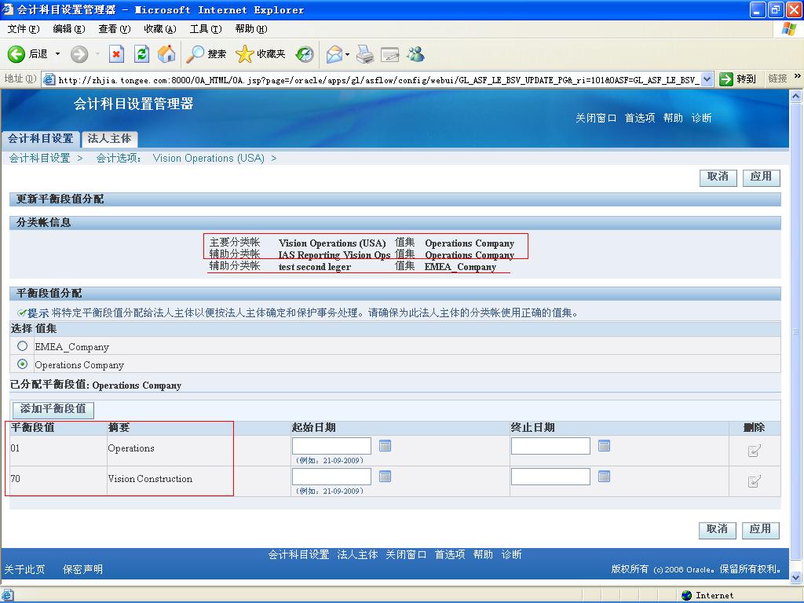Open the header 诊断 link
The width and height of the screenshot is (804, 603).
point(701,118)
